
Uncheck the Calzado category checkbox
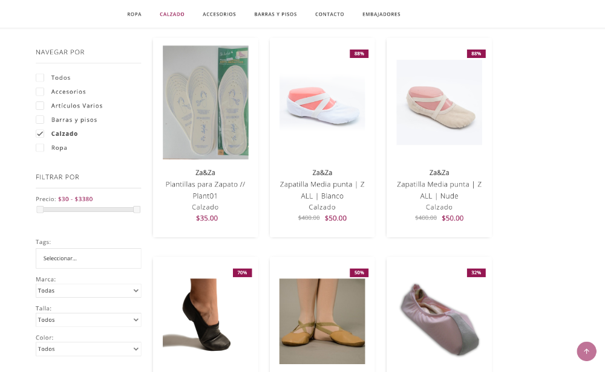pyautogui.click(x=40, y=133)
